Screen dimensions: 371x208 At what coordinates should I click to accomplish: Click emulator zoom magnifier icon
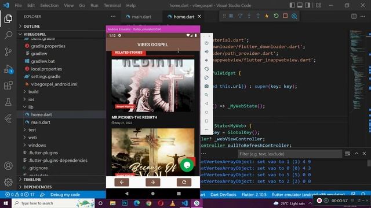pos(206,95)
